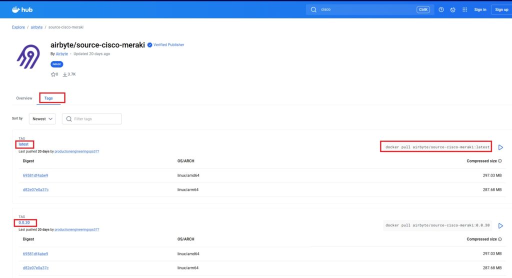The height and width of the screenshot is (278, 512).
Task: Click 297.03 MB size under latest tag
Action: (x=492, y=175)
